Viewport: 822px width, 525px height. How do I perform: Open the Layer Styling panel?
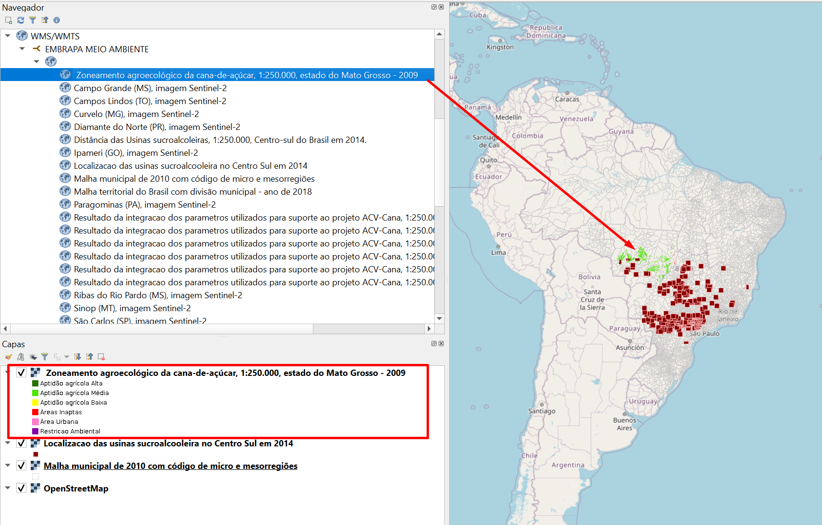coord(8,356)
